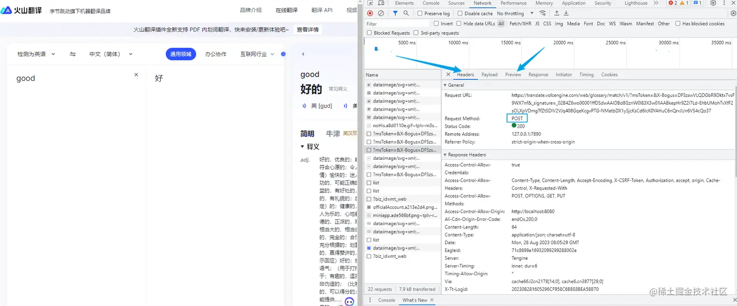
Task: Clear the input text 'good'
Action: coord(136,75)
